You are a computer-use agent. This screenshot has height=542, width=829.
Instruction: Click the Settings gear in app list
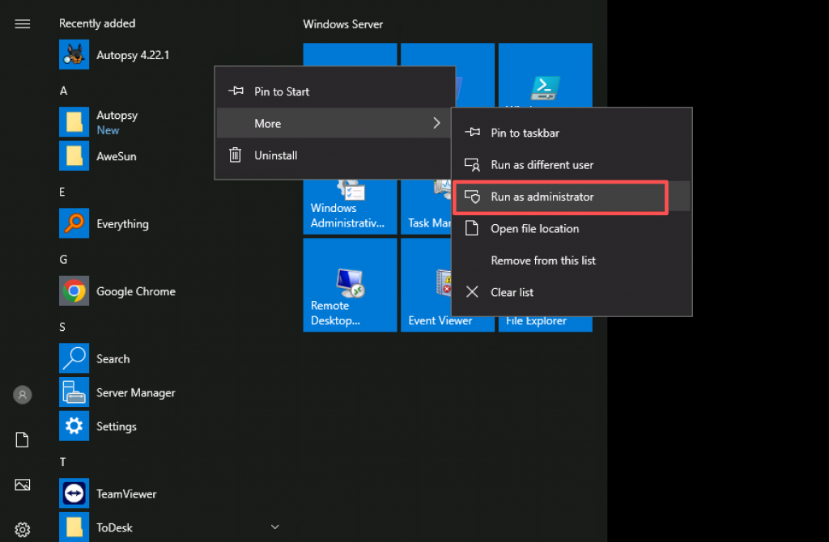coord(74,426)
